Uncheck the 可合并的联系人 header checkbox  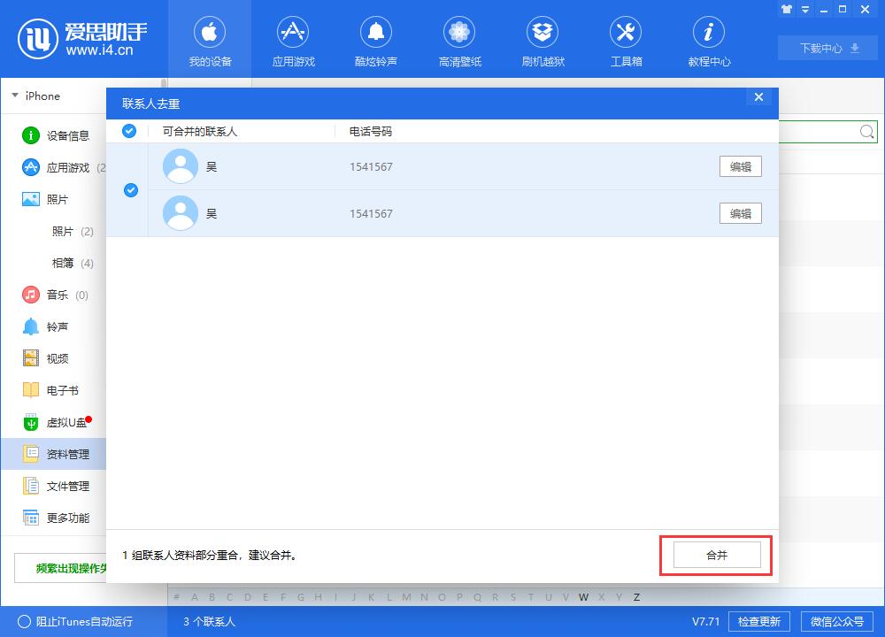click(129, 130)
